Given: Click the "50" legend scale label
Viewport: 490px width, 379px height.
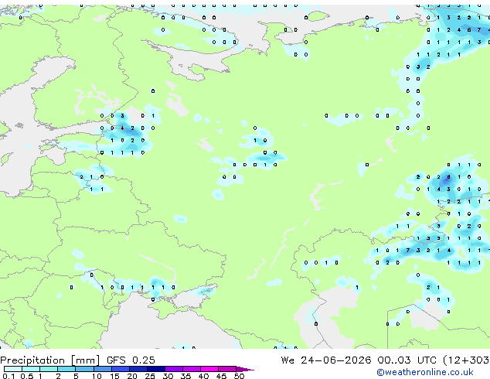Looking at the screenshot, I should click(x=239, y=376).
